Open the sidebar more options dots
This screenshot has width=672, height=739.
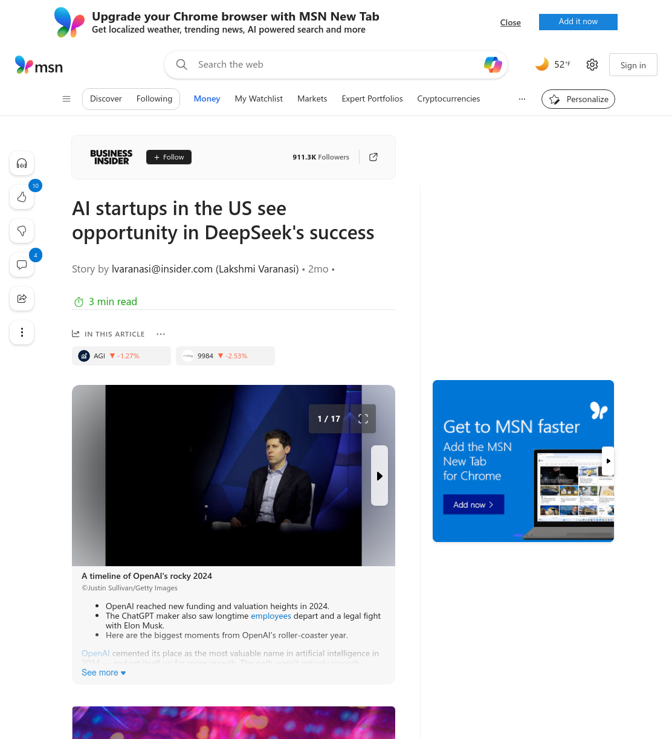pyautogui.click(x=22, y=332)
